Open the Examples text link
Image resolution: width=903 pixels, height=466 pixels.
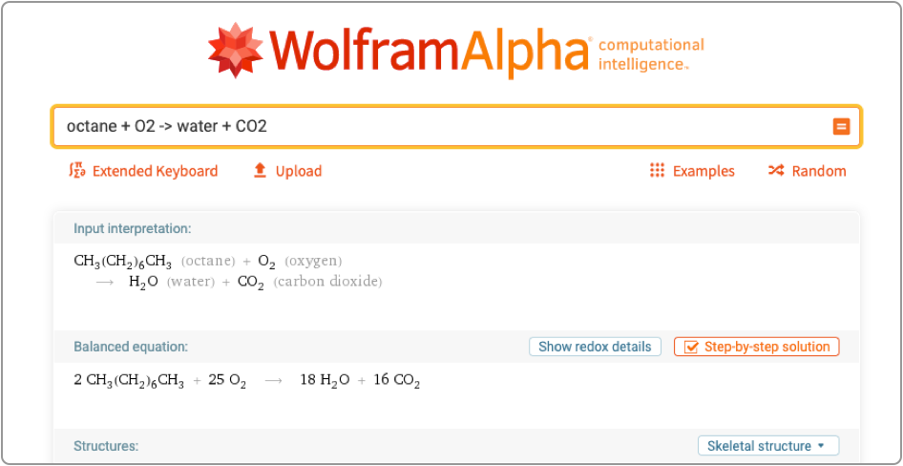tap(703, 172)
